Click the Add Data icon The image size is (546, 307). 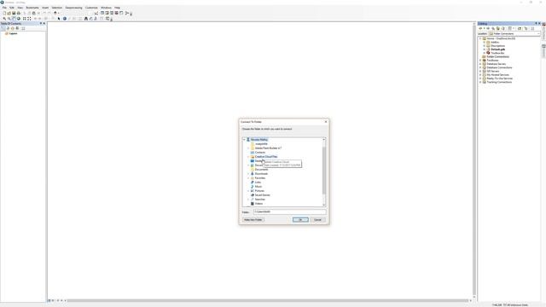[x=55, y=13]
